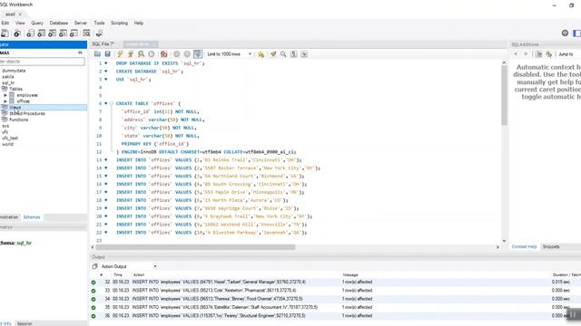Execute the statement under cursor icon

pyautogui.click(x=131, y=54)
